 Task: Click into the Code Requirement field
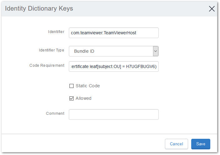[114, 66]
